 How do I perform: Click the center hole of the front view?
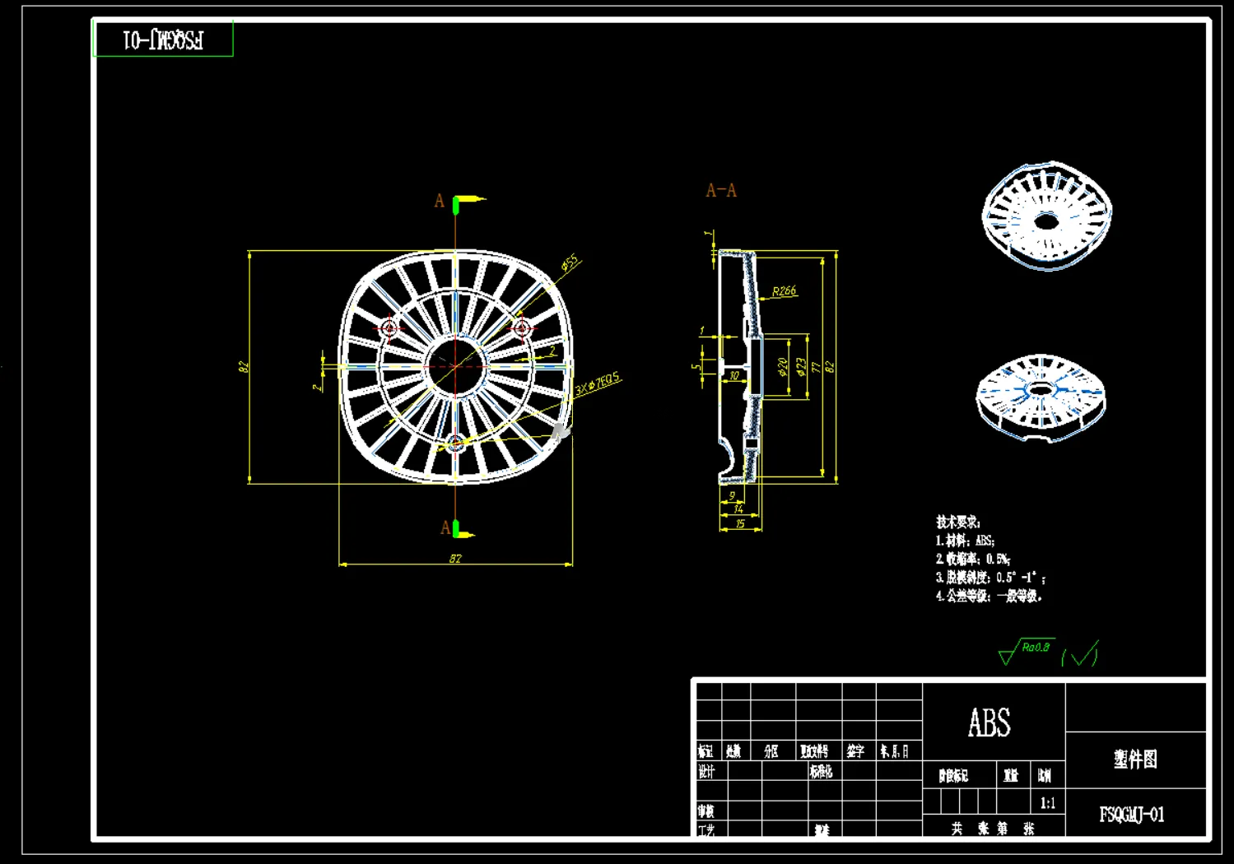click(455, 366)
